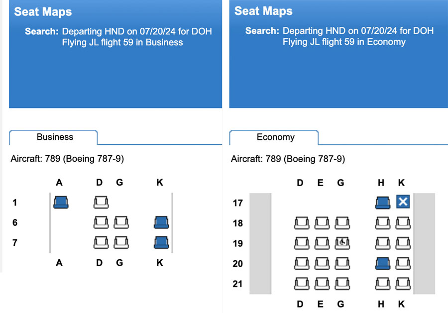448x313 pixels.
Task: Choose economy seat 19K
Action: tap(403, 243)
